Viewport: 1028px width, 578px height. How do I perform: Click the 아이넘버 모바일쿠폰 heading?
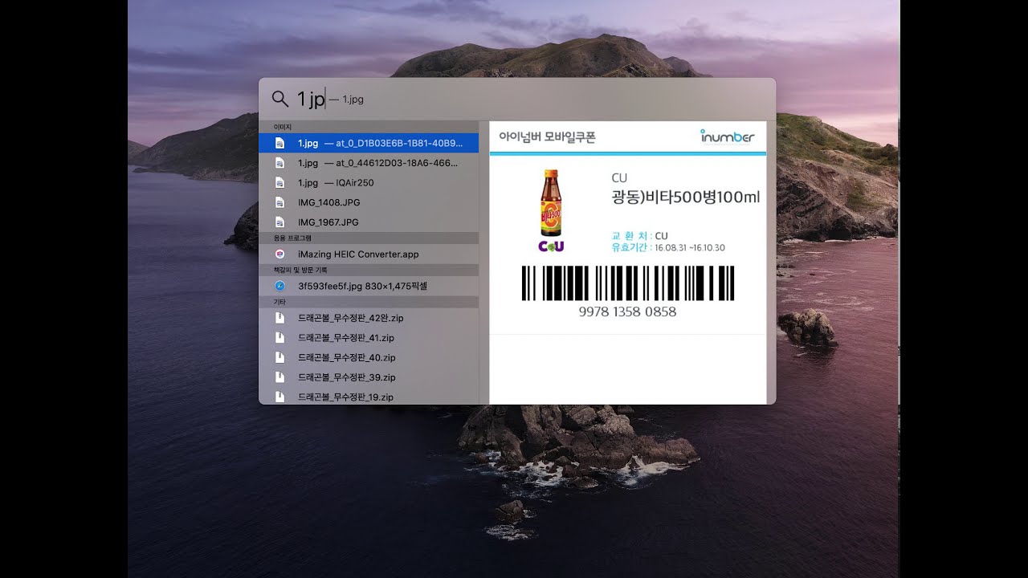[547, 136]
